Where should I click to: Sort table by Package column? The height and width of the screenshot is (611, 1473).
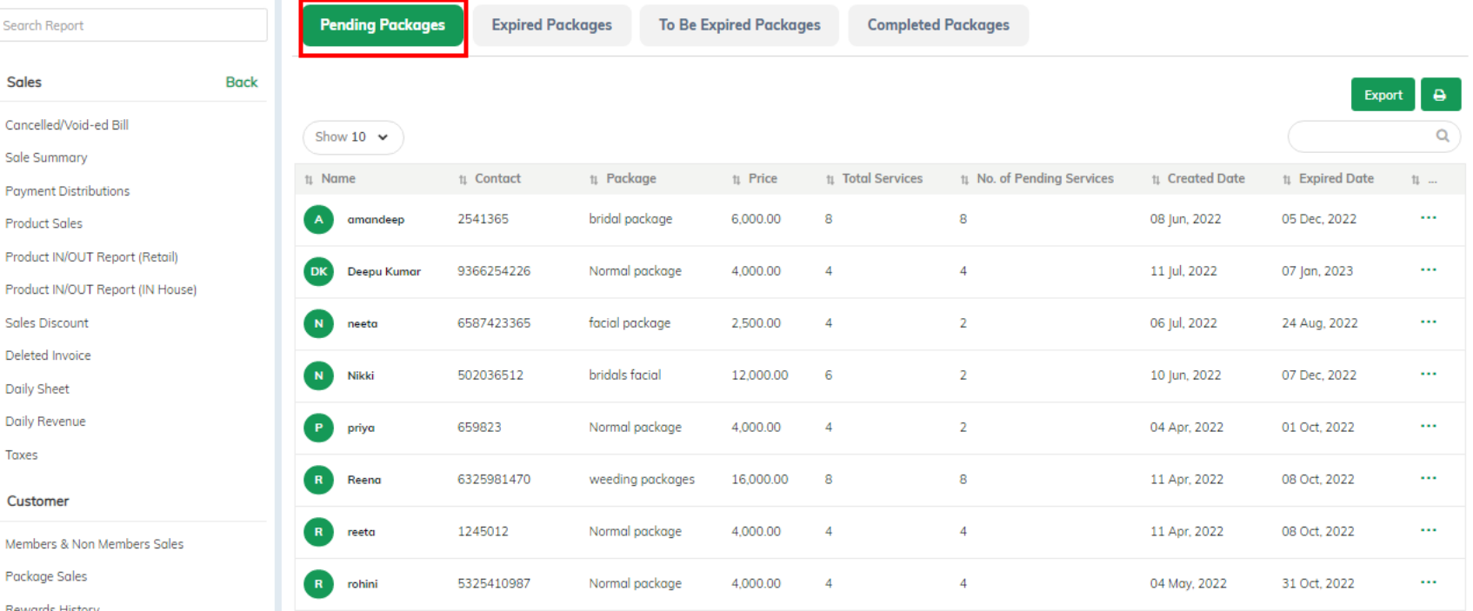click(x=623, y=178)
